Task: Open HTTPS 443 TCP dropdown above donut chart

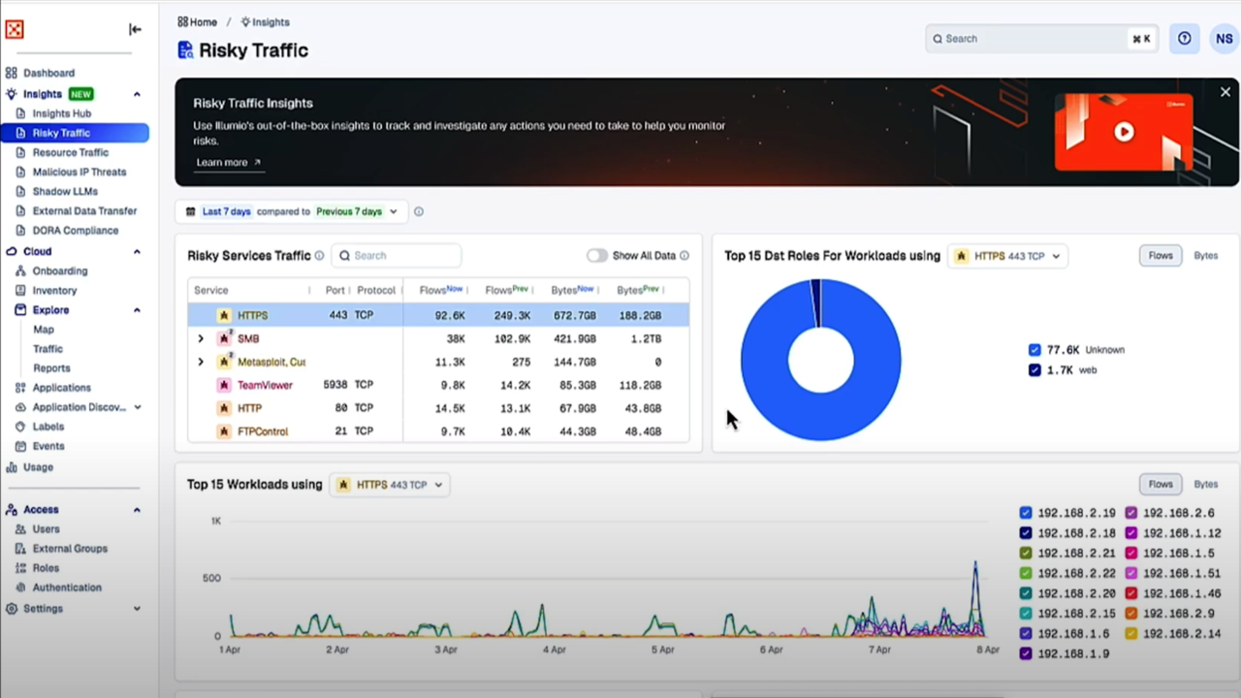Action: coord(1007,256)
